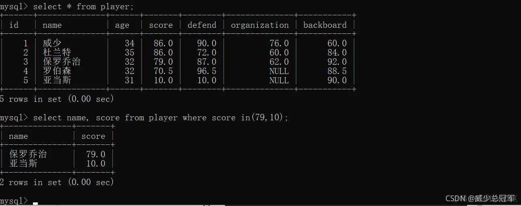Viewport: 521px width, 206px height.
Task: Click backboard value 90.0 in the id 5 row
Action: [337, 80]
